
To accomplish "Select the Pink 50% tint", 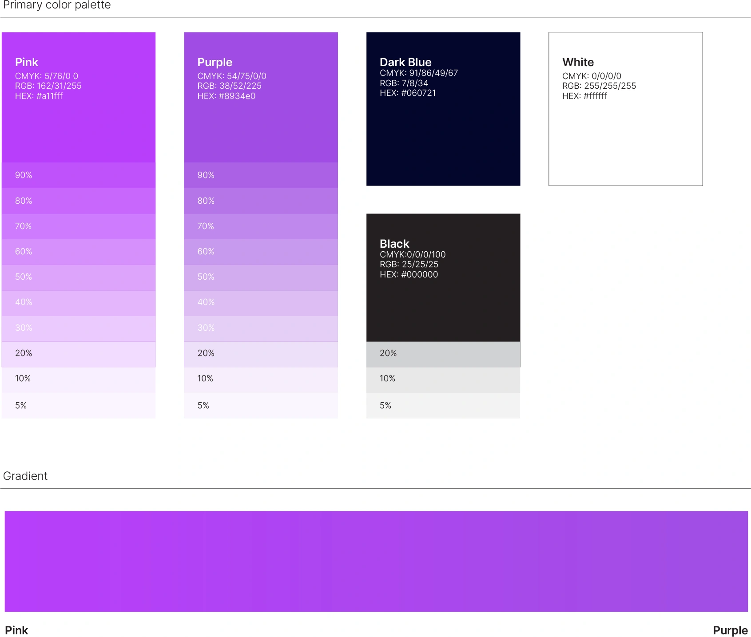I will (79, 277).
